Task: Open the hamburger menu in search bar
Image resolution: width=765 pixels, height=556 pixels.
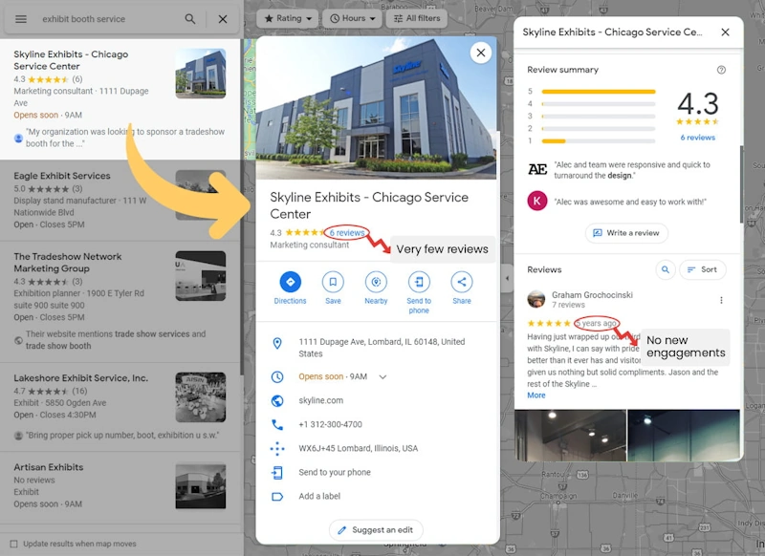Action: [21, 19]
